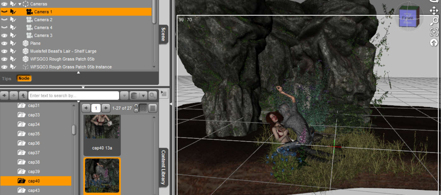Click the Plane cube node icon

(x=25, y=43)
